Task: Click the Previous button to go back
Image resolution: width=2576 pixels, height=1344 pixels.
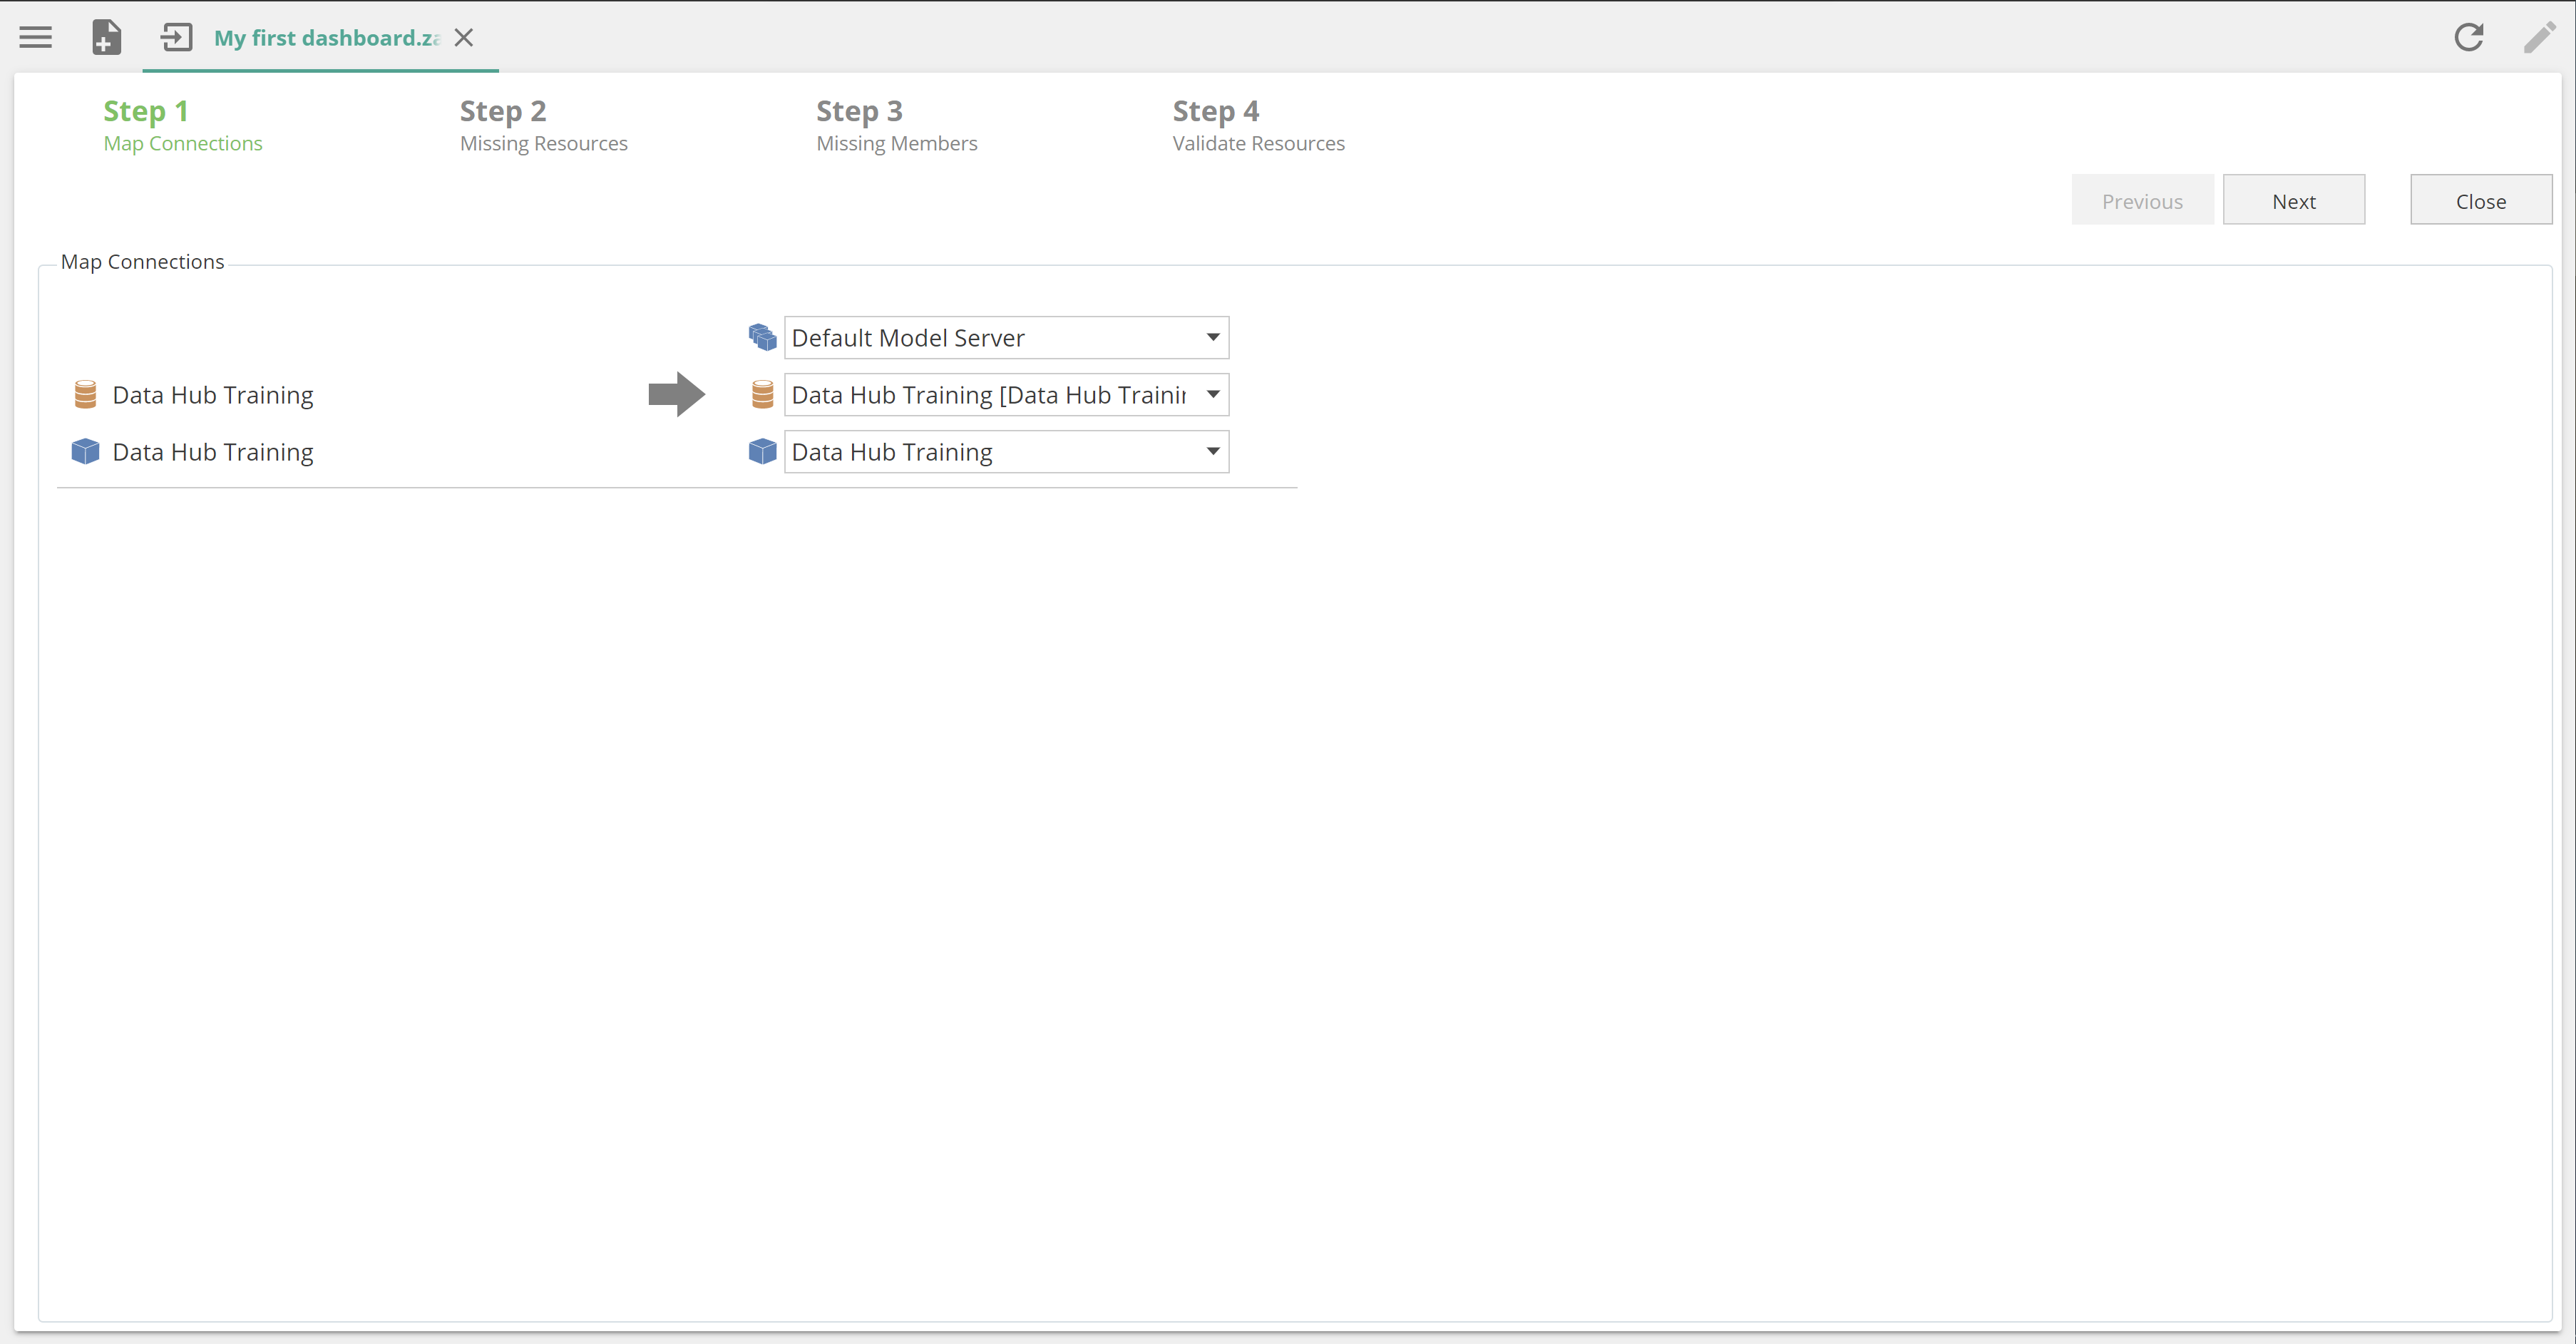Action: (2143, 201)
